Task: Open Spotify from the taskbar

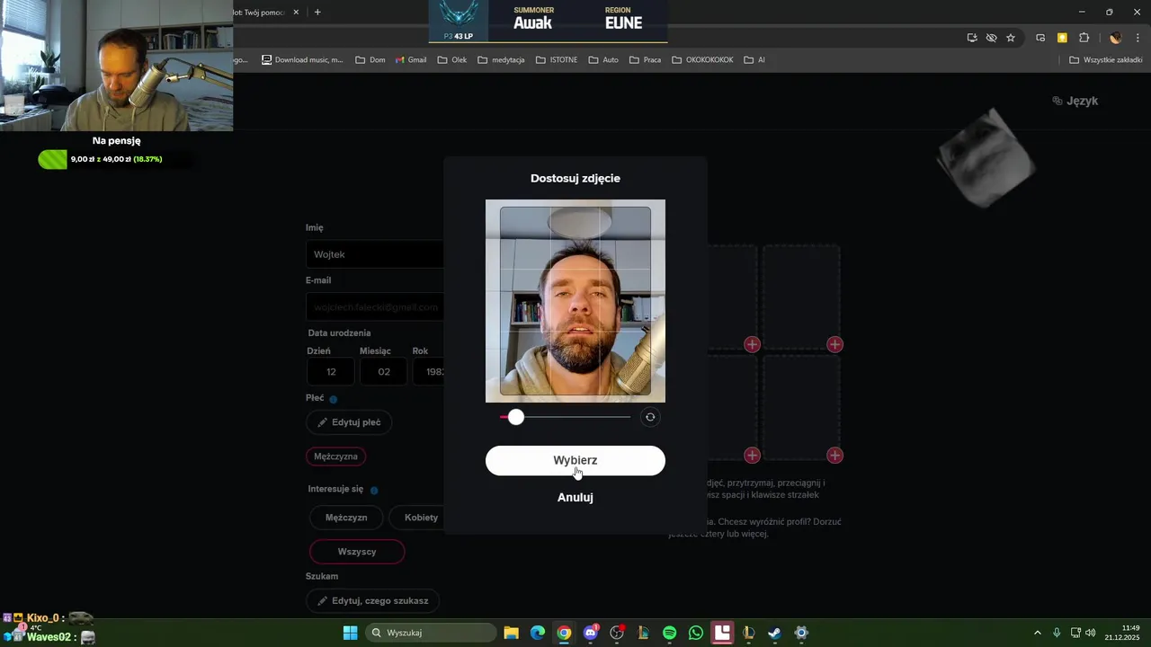Action: (669, 633)
